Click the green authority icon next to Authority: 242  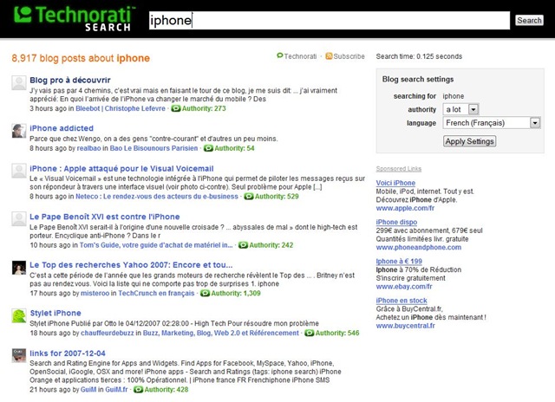(243, 245)
